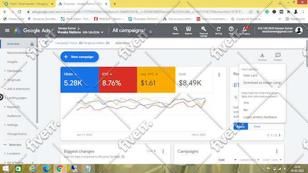Screen dimensions: 308x173
Task: Collapse sidebar with Show less
Action: click(x=13, y=145)
